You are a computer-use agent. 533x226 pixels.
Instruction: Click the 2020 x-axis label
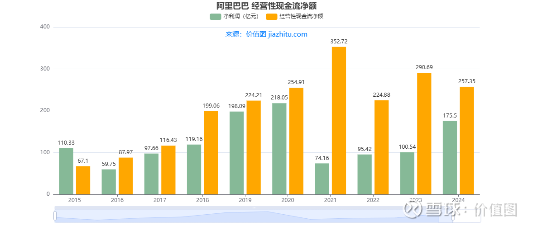[288, 201]
